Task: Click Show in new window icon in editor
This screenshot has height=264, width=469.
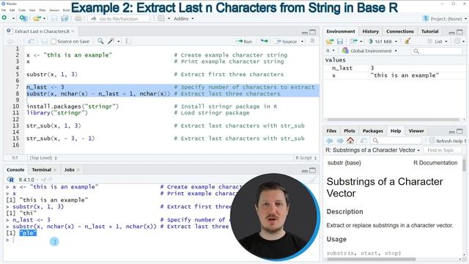Action: [31, 41]
